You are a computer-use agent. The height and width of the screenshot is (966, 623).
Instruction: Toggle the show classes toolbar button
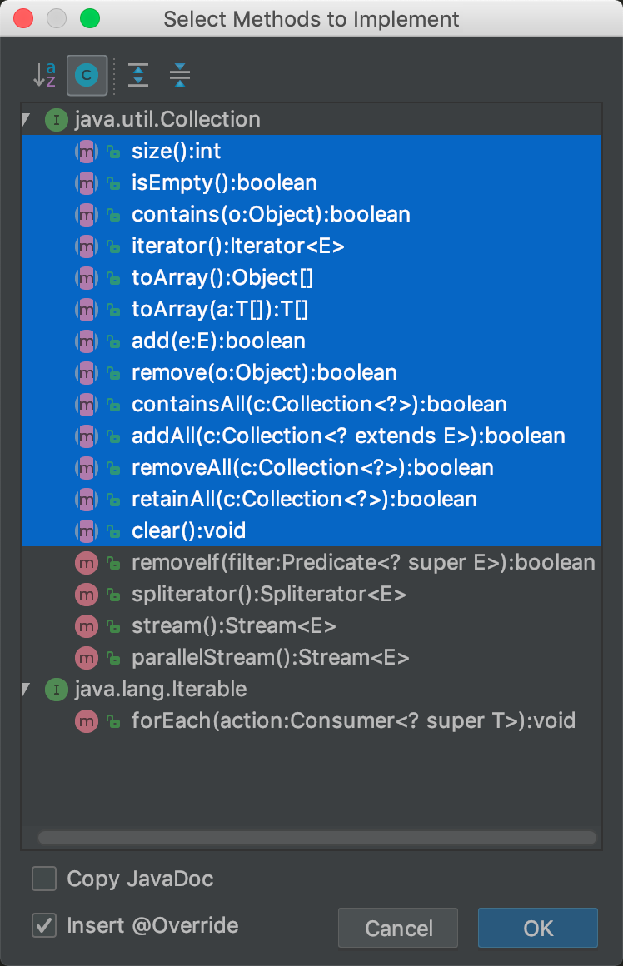pyautogui.click(x=87, y=76)
